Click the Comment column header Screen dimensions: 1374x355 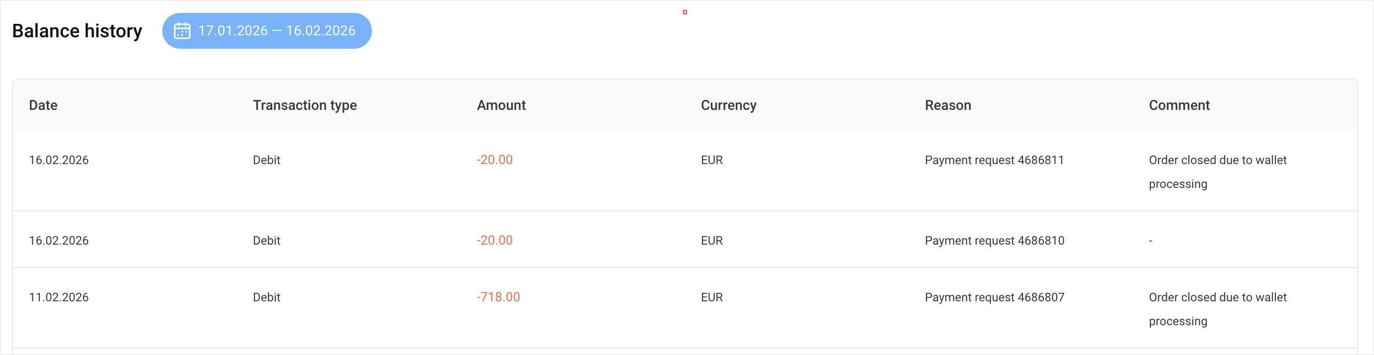tap(1179, 105)
